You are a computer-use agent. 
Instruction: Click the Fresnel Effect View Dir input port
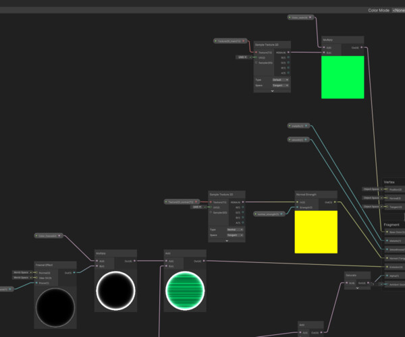(36, 278)
